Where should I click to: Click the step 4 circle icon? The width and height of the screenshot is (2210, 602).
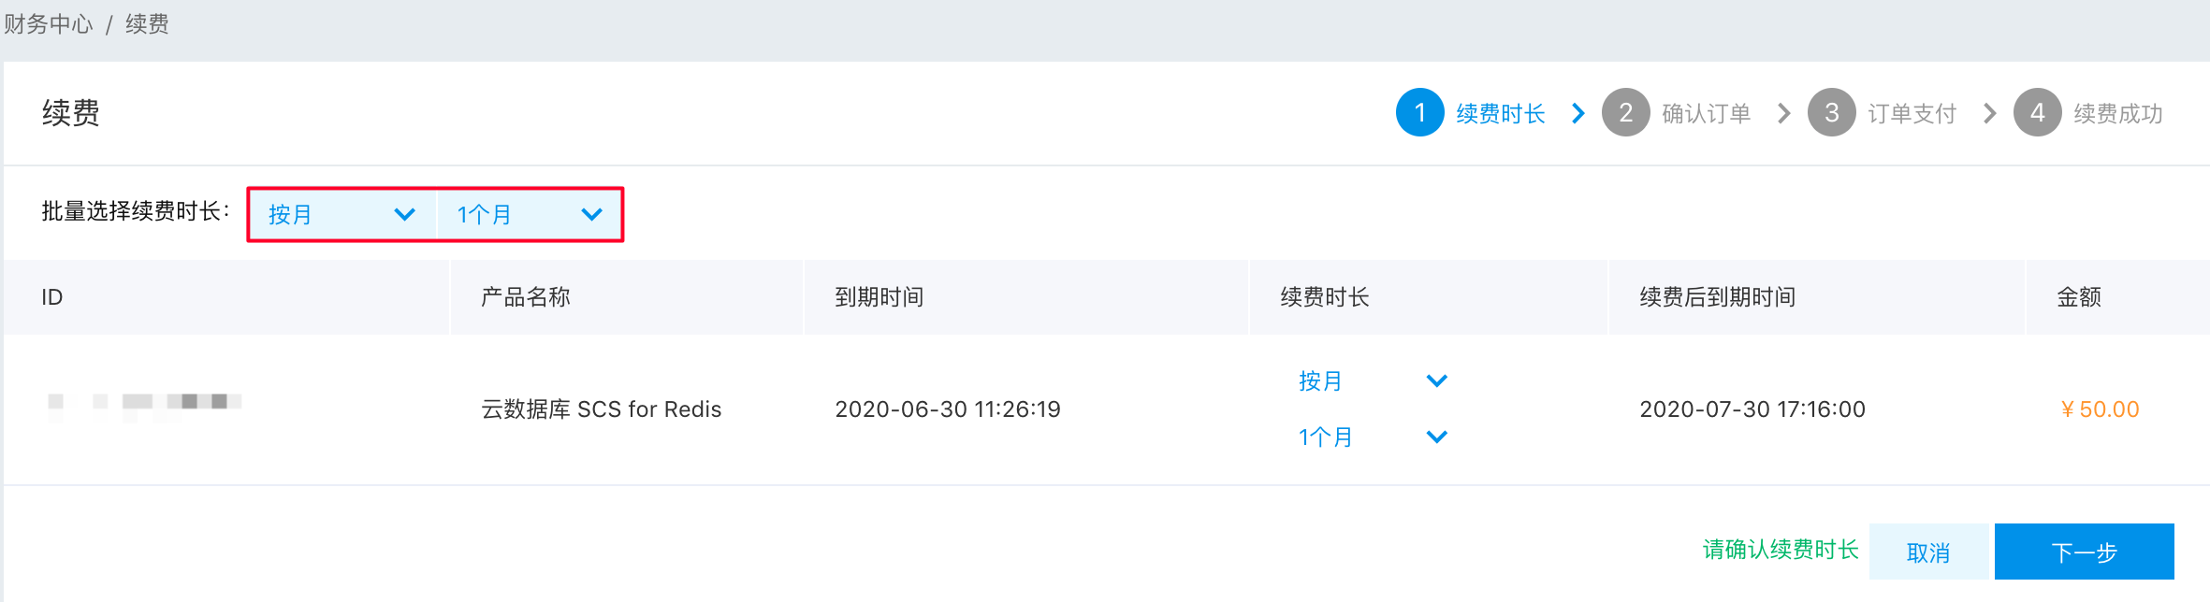(2037, 113)
